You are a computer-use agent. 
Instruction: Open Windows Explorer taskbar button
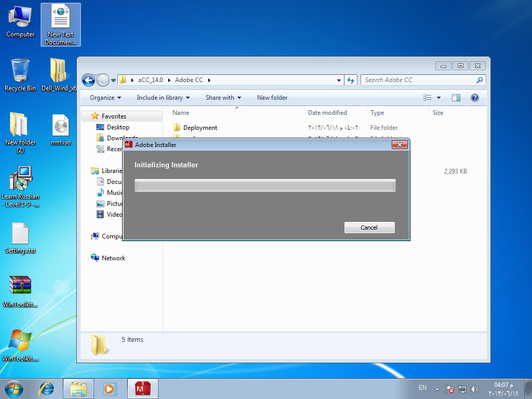click(x=78, y=389)
